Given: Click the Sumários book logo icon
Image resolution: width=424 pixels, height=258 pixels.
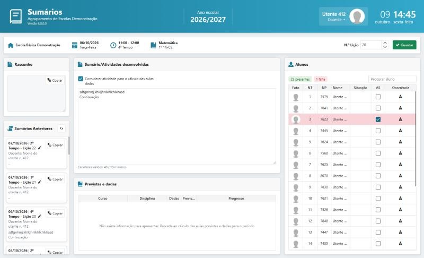Looking at the screenshot, I should (16, 16).
